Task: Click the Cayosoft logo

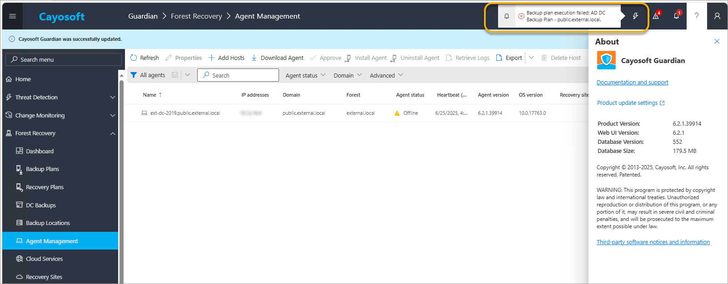Action: [62, 17]
